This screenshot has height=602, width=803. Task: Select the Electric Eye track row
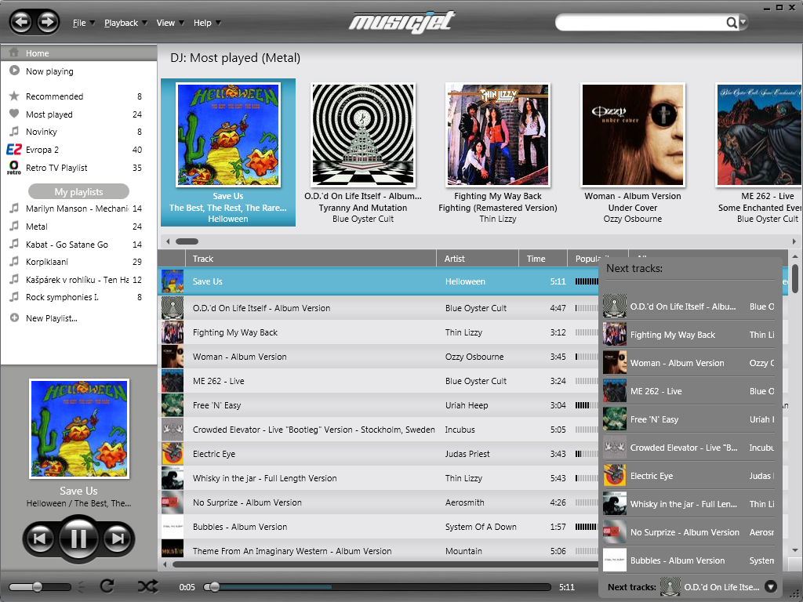coord(379,454)
